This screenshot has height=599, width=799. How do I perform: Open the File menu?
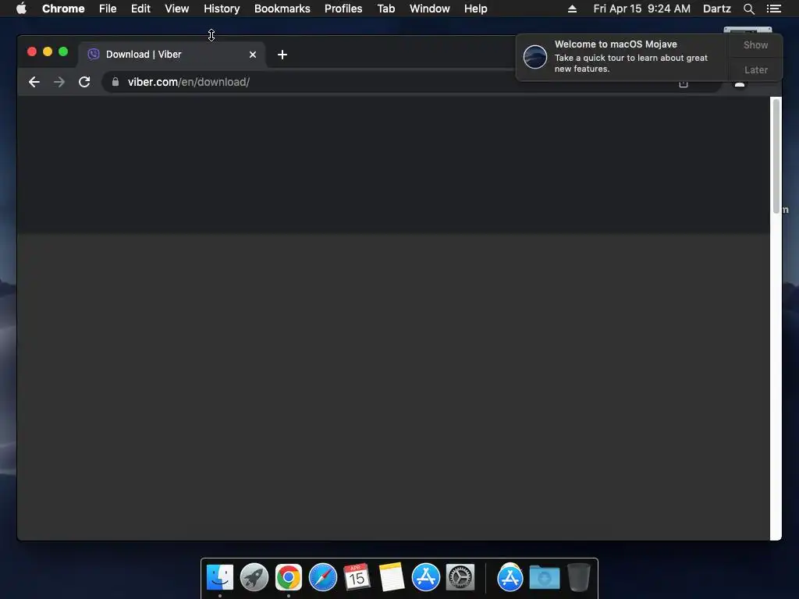108,9
